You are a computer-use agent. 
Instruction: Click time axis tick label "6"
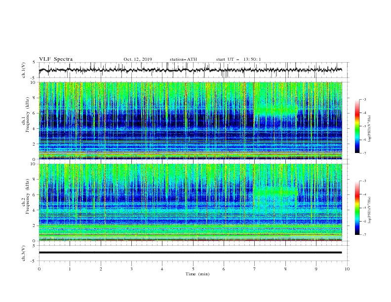224,269
